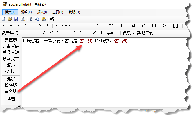The width and height of the screenshot is (193, 115).
Task: Insert 數學區塊 math block
Action: coord(10,33)
